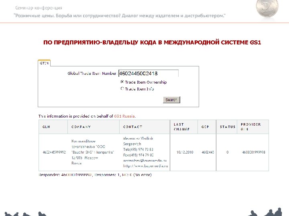Image resolution: width=289 pixels, height=216 pixels.
Task: Click GLN value 4602445999992
Action: click(54, 152)
